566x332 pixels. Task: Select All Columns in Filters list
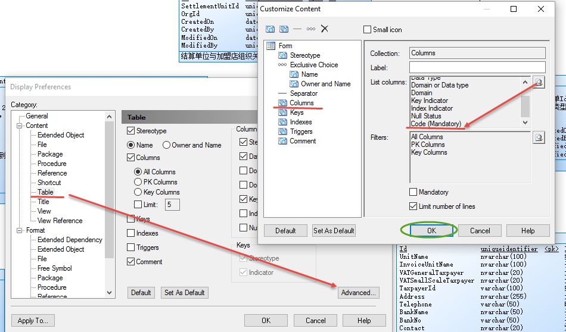(427, 137)
